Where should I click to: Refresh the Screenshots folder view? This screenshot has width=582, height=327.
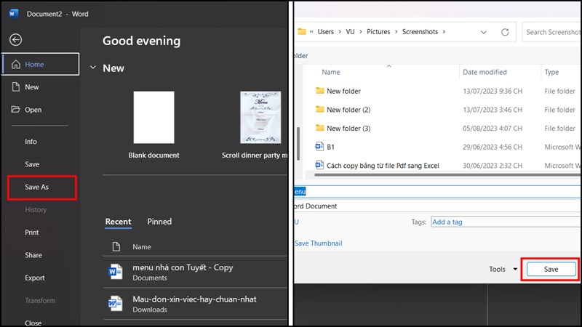(x=505, y=32)
